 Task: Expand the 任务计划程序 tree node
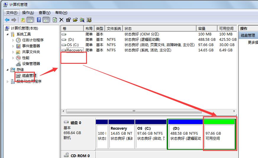[13, 40]
